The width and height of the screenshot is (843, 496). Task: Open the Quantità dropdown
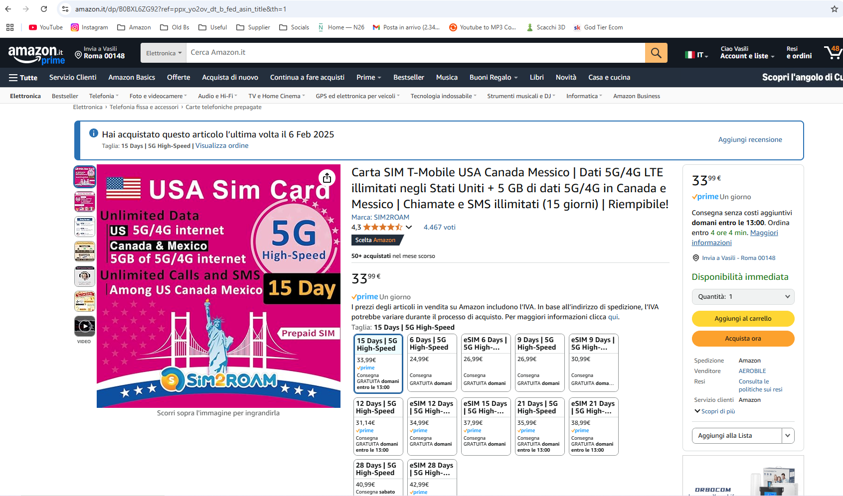click(743, 297)
